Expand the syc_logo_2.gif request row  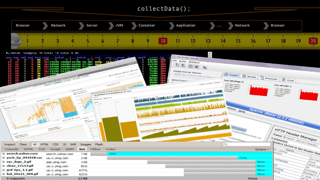point(3,162)
